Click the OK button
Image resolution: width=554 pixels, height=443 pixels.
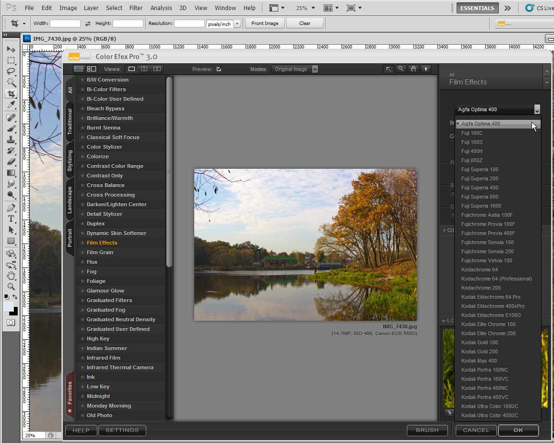click(x=518, y=430)
